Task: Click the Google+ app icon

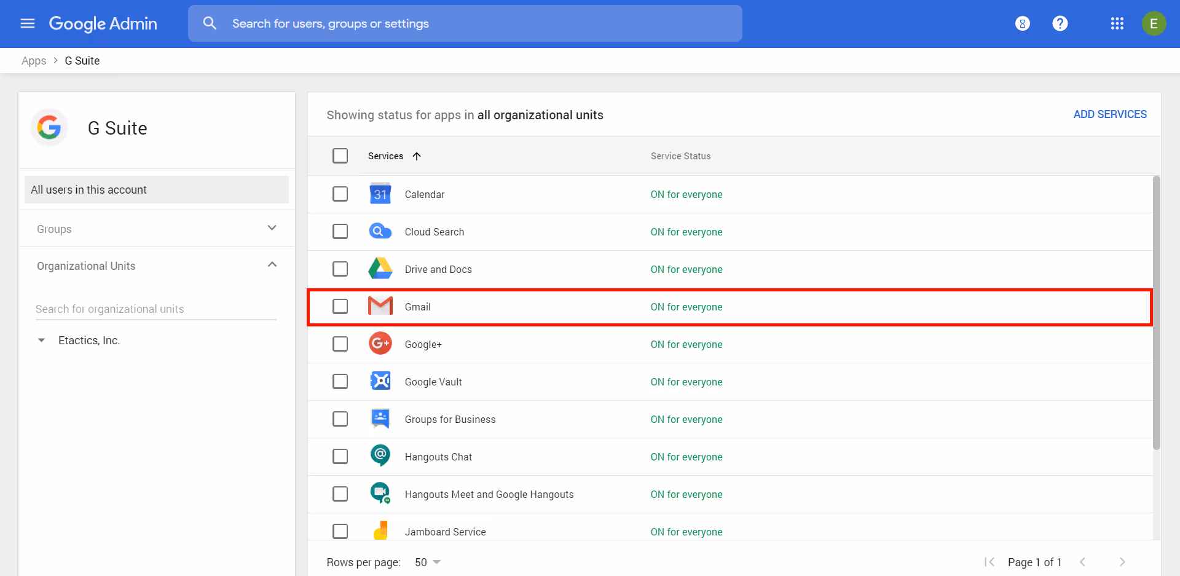Action: tap(380, 344)
